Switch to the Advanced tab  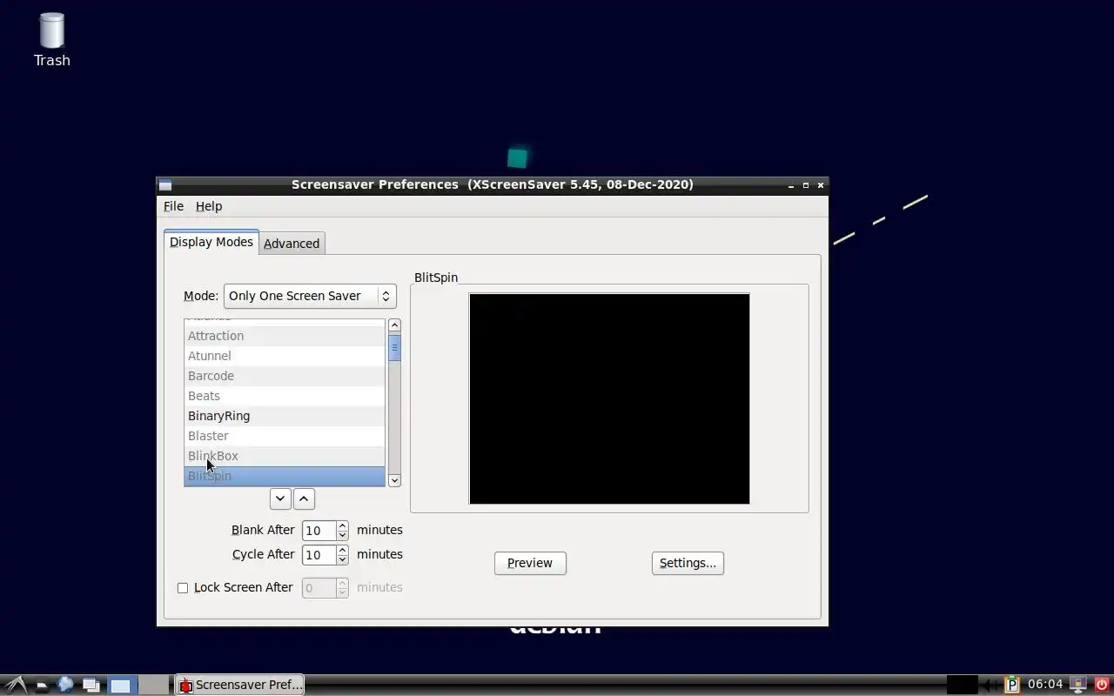pos(292,244)
